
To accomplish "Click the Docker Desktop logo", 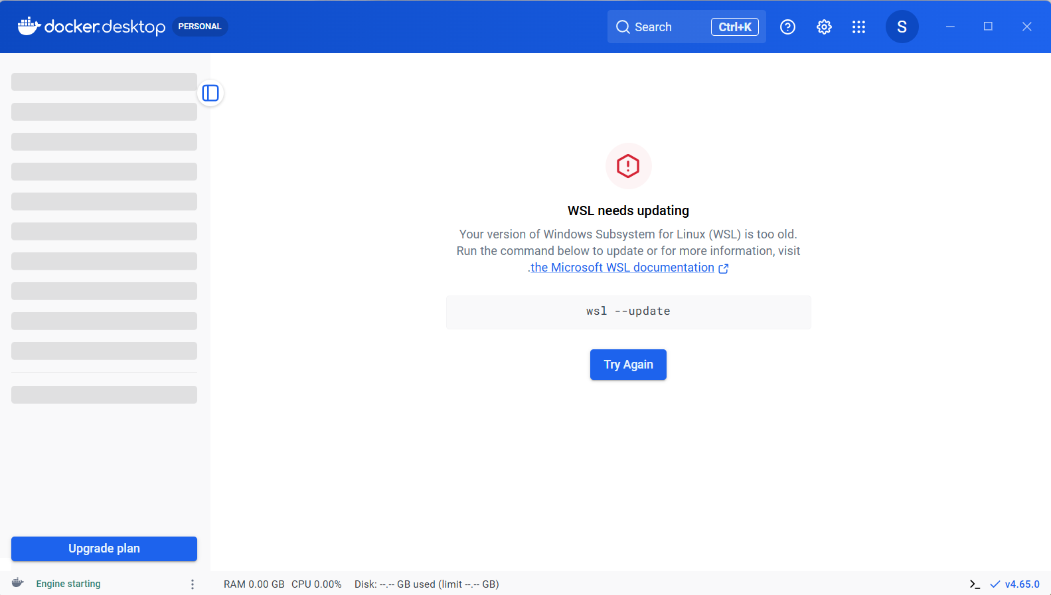I will pos(92,27).
